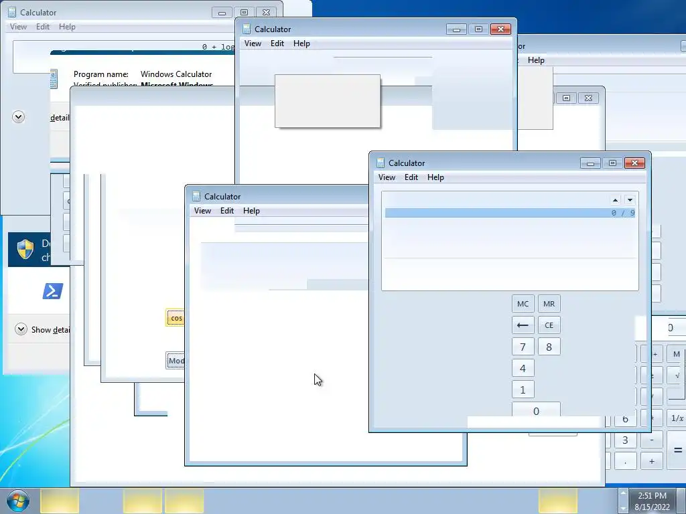Click the MC memory clear button
686x514 pixels.
tap(523, 304)
